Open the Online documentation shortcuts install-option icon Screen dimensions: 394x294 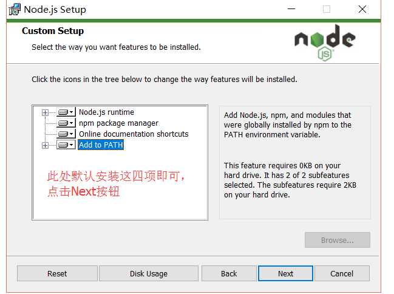coord(66,134)
